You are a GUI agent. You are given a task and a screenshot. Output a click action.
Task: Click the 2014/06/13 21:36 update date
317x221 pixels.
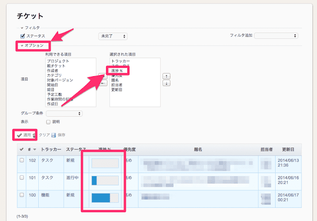[288, 163]
